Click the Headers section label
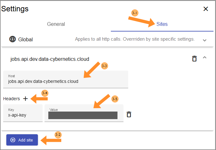This screenshot has height=150, width=216. click(11, 99)
